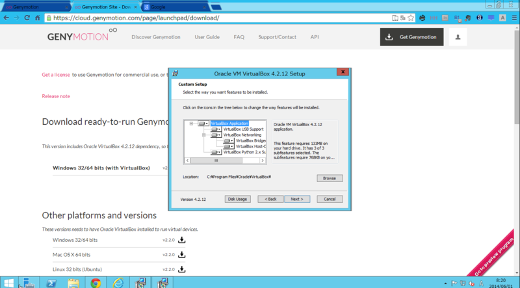
Task: Click the feature tree horizontal scrollbar thumb
Action: pos(216,161)
